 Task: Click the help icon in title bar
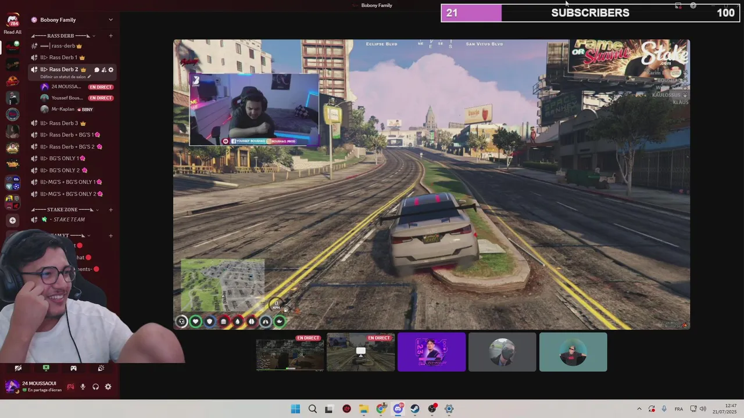pos(693,5)
